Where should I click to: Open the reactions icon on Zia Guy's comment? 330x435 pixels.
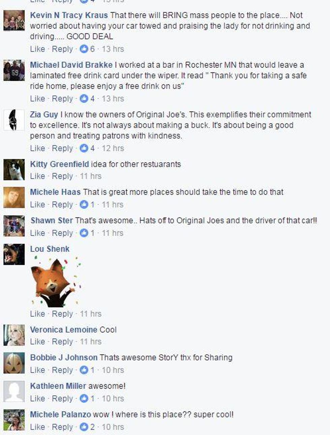pyautogui.click(x=84, y=148)
